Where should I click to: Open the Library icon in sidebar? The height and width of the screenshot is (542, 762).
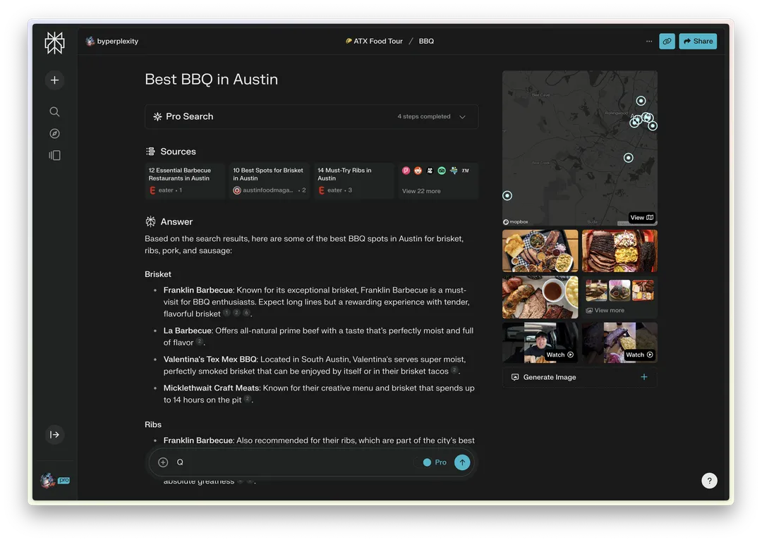click(x=54, y=156)
